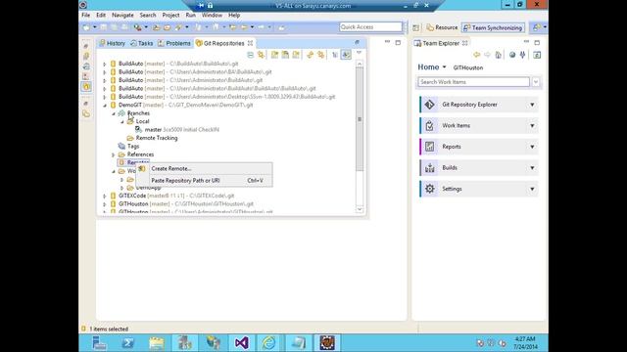The height and width of the screenshot is (352, 627).
Task: Click the Git Repository Explorer diamond icon
Action: pyautogui.click(x=430, y=105)
